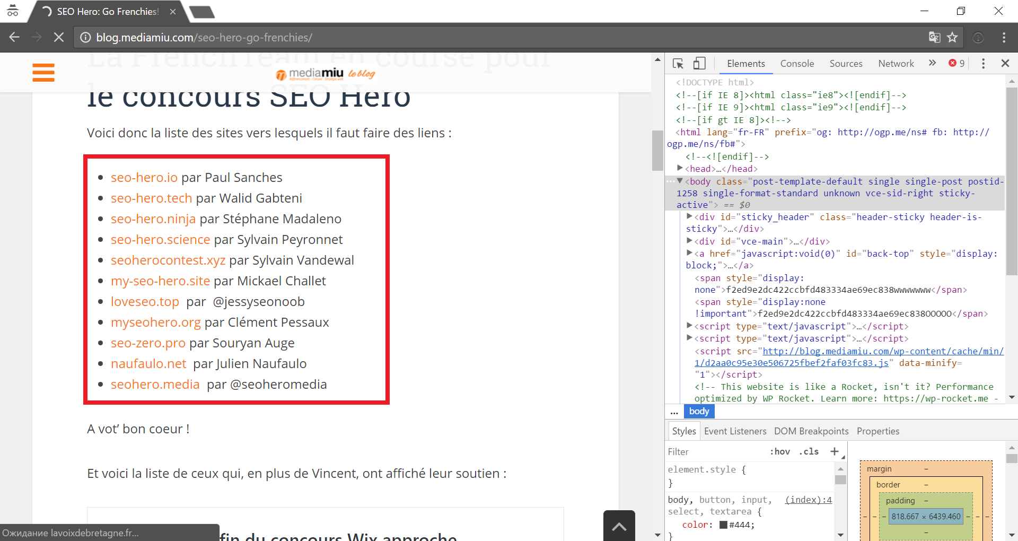This screenshot has width=1018, height=541.
Task: Expand the sticky_header div node
Action: [689, 216]
